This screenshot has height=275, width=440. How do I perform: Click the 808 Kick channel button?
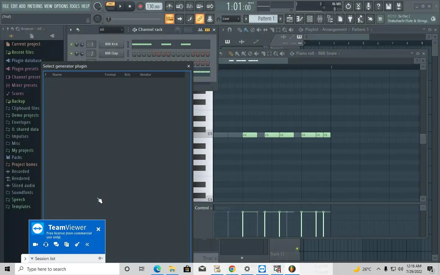coord(111,44)
